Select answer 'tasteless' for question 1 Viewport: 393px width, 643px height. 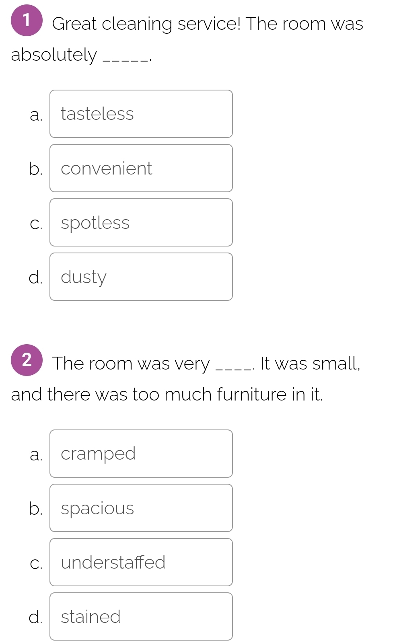pyautogui.click(x=141, y=114)
